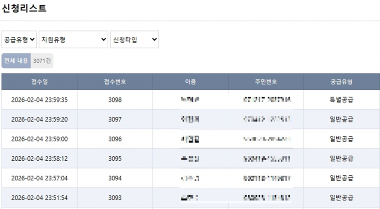Select the 이름 column header
Screen dimensions: 380x209
coord(190,82)
